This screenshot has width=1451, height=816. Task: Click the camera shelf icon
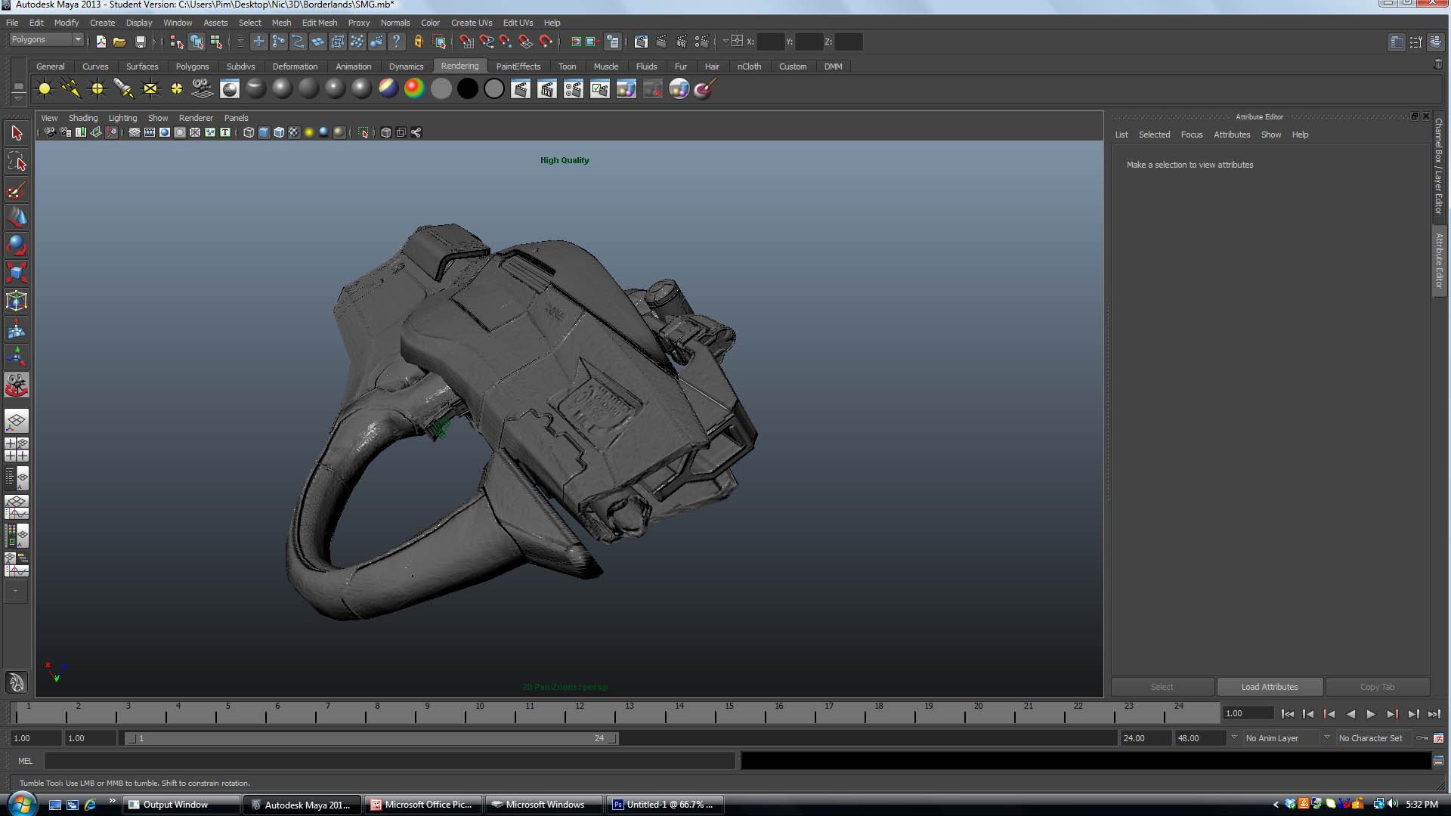[x=203, y=89]
